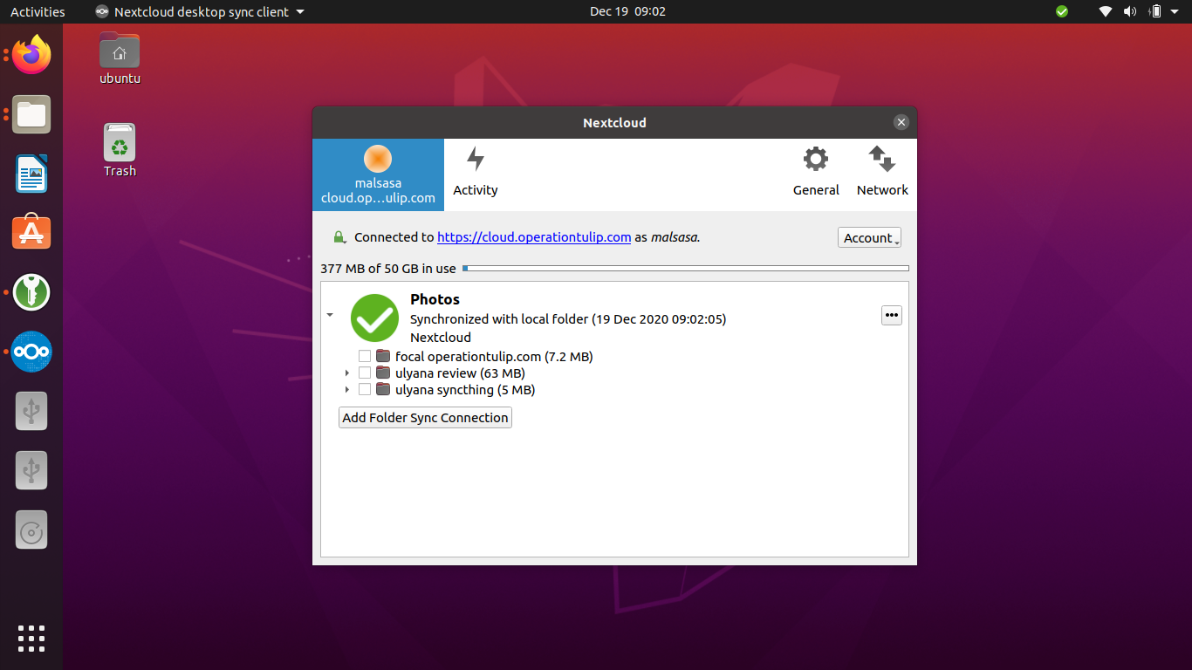The height and width of the screenshot is (670, 1192).
Task: Click the ulyana syncthing folder icon
Action: 383,390
